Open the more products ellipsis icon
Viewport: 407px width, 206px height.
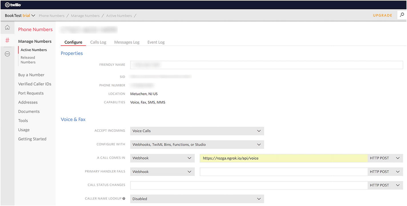[x=7, y=54]
